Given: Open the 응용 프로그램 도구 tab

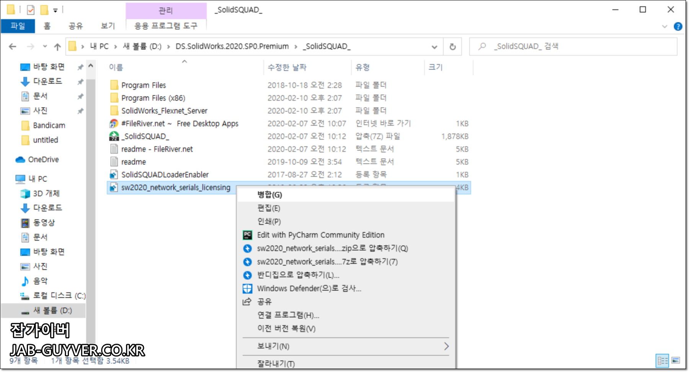Looking at the screenshot, I should [x=166, y=26].
